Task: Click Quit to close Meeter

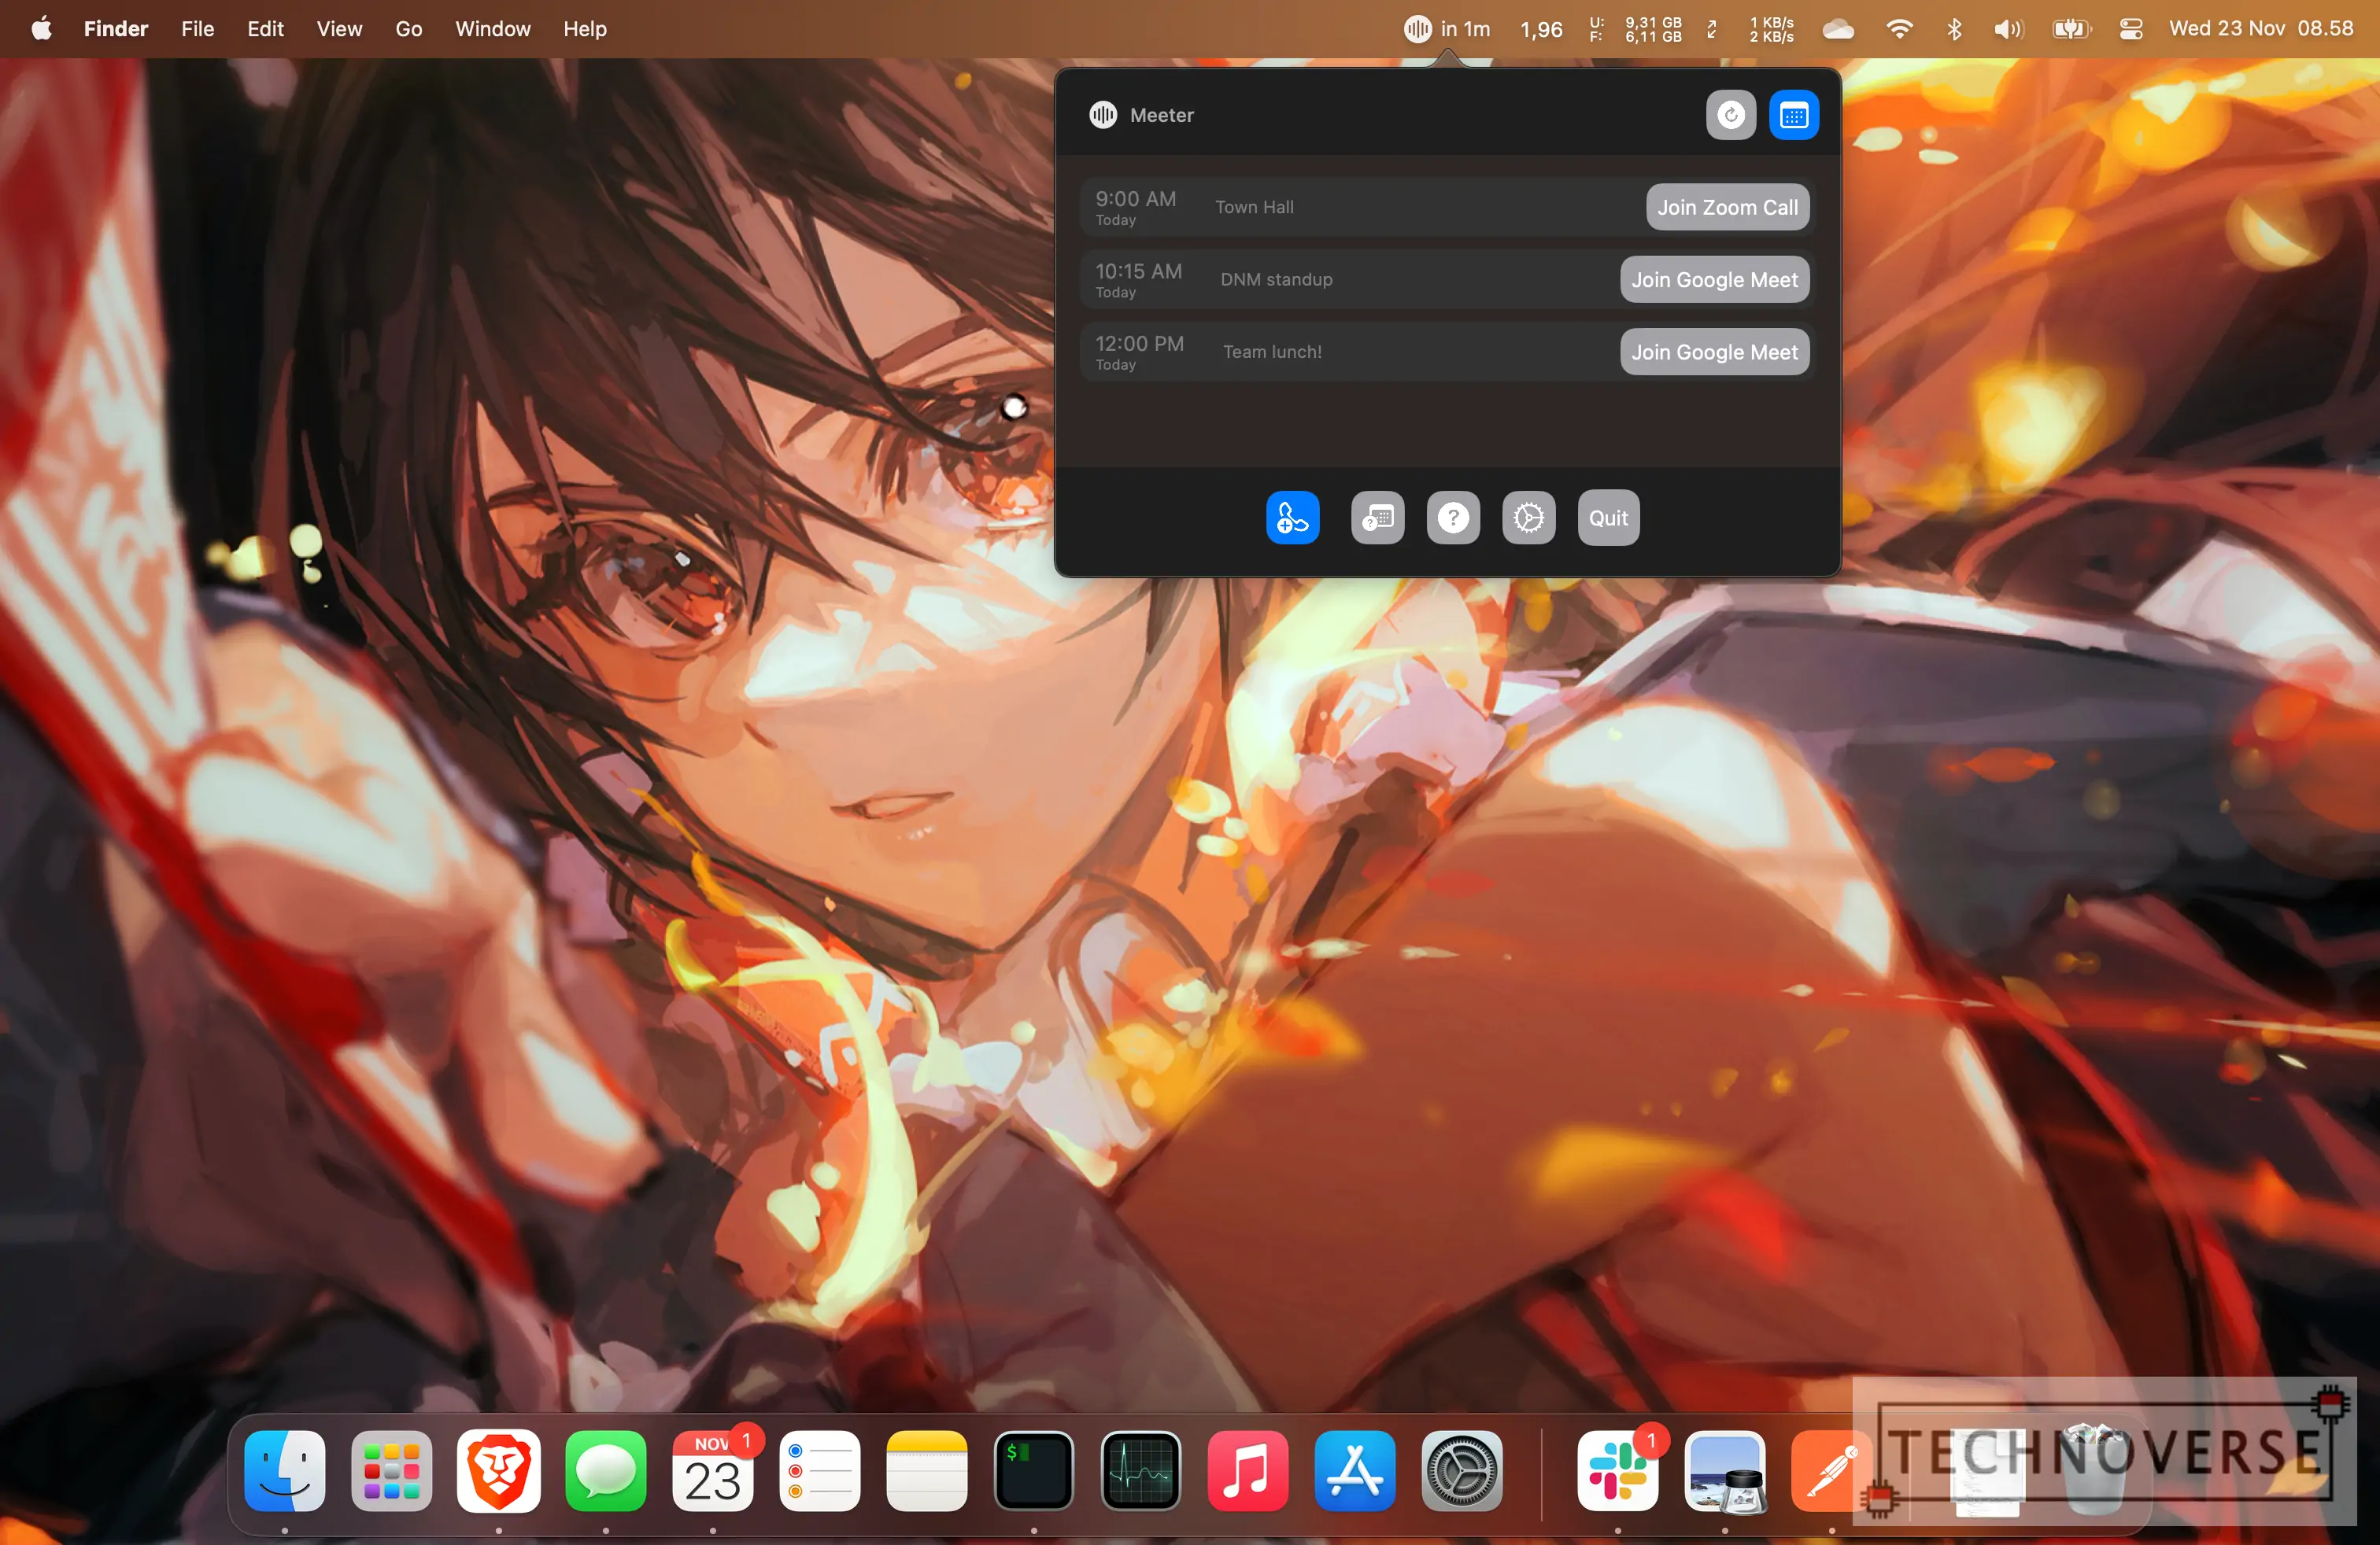Action: coord(1605,517)
